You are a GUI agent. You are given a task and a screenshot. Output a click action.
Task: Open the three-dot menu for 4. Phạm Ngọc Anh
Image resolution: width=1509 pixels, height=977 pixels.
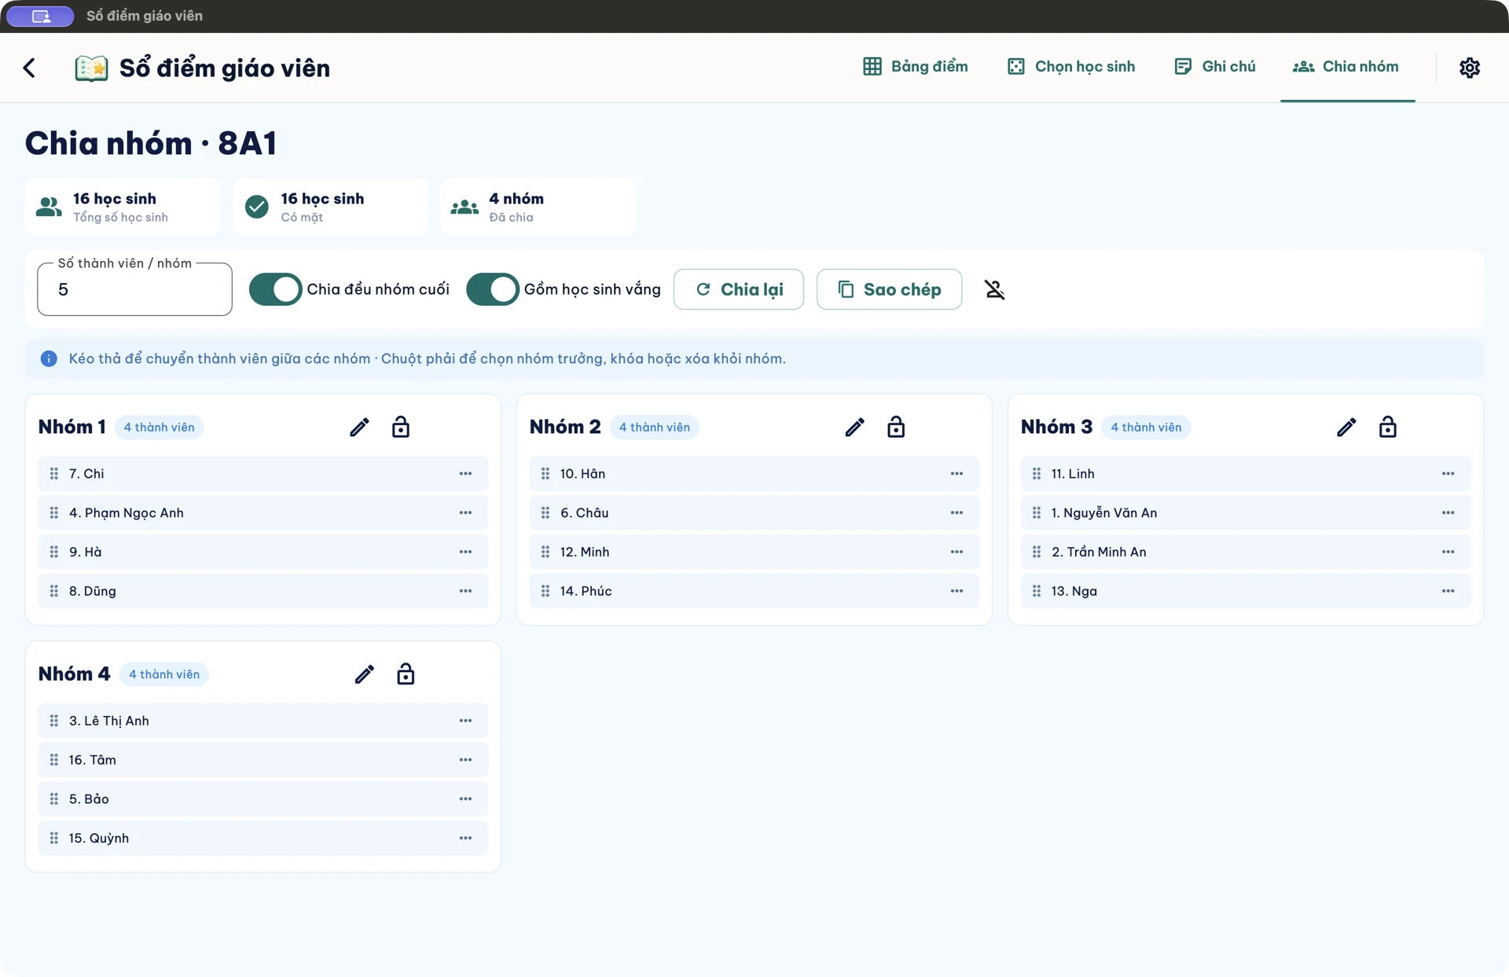(x=465, y=512)
